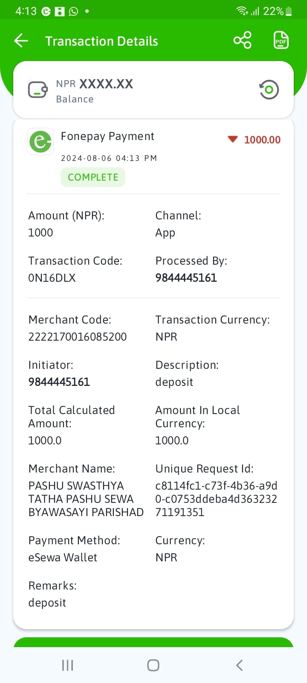Reveal balance with the refresh icon
This screenshot has width=307, height=683.
(x=269, y=90)
